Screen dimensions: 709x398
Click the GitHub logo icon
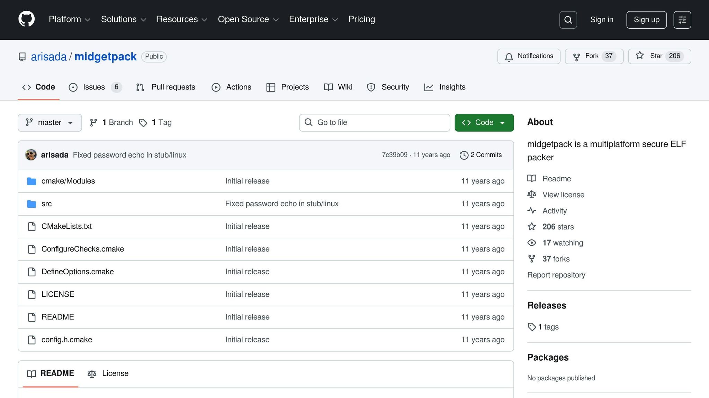(26, 19)
